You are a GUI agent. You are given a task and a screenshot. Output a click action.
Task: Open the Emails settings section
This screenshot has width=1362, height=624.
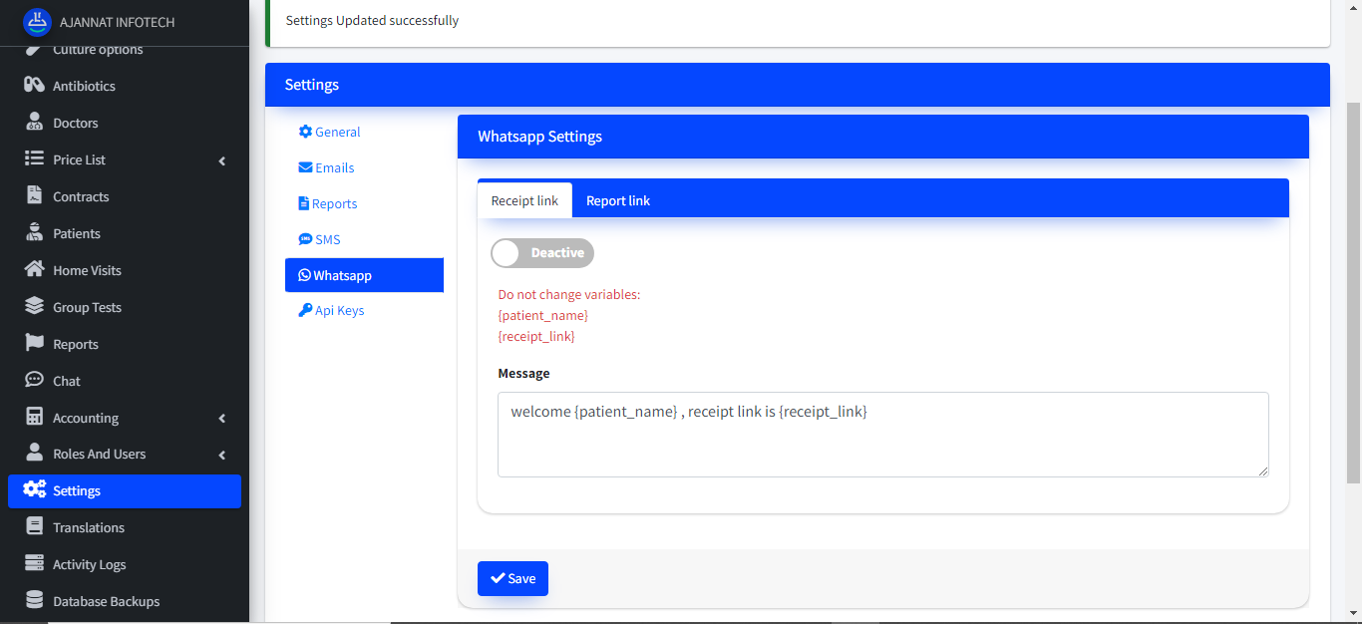coord(327,167)
